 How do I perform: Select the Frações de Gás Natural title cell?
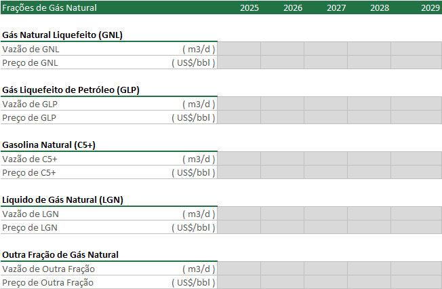coord(49,7)
